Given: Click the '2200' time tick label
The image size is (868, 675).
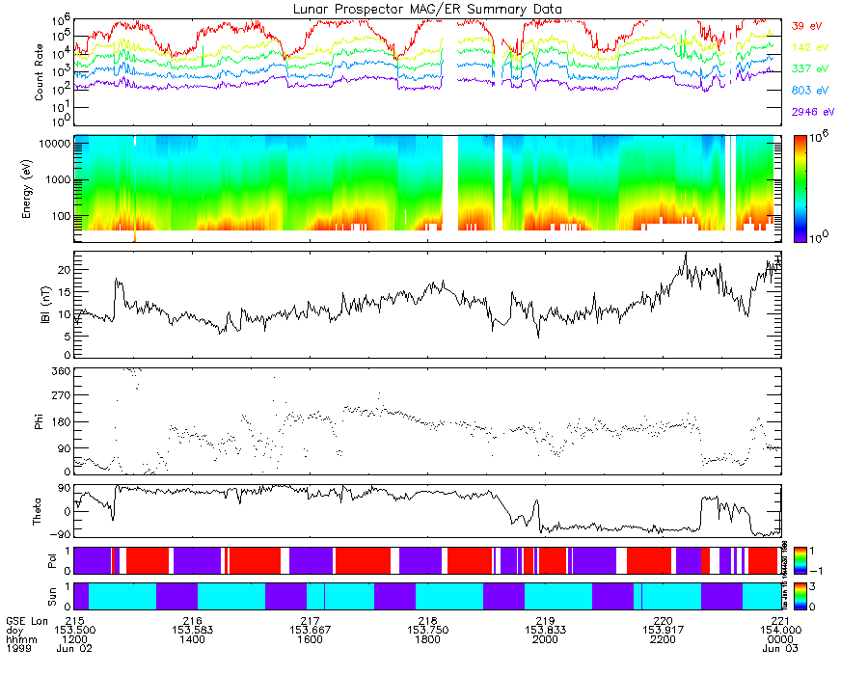Looking at the screenshot, I should tap(663, 639).
